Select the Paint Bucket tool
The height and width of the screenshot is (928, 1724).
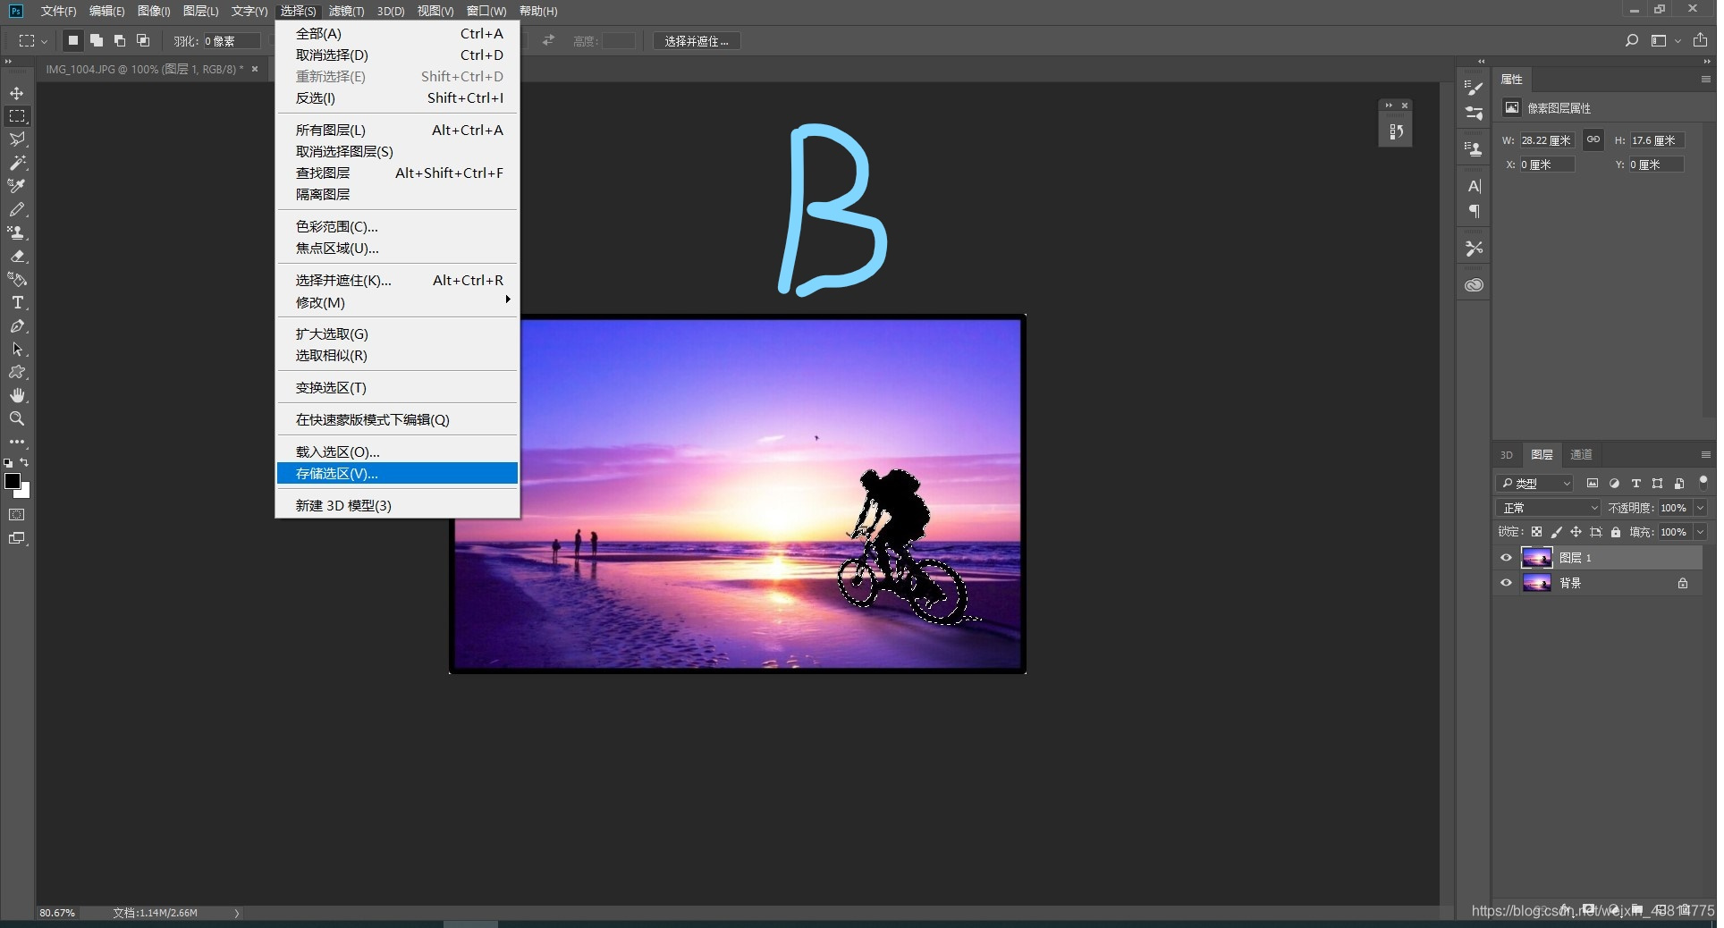click(17, 279)
